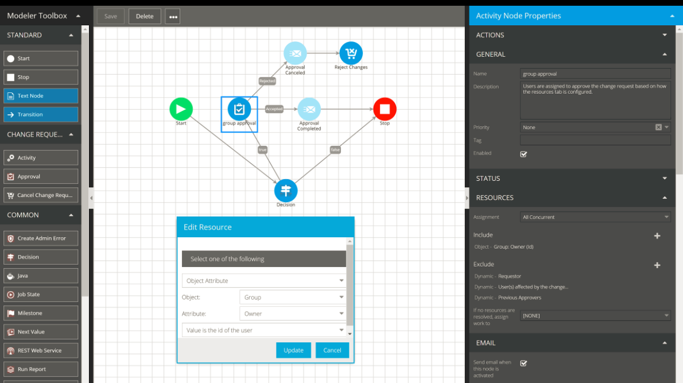This screenshot has width=683, height=383.
Task: Click the Update button
Action: (293, 350)
